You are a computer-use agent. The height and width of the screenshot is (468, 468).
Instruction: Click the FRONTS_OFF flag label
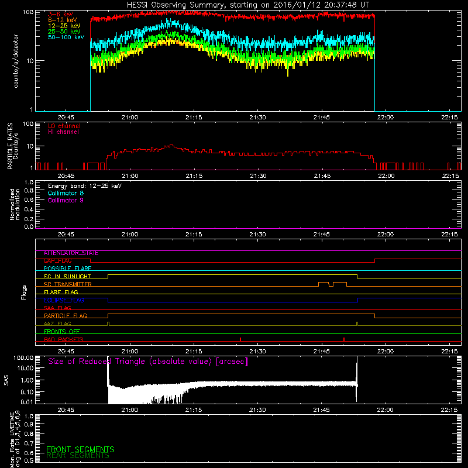coord(62,332)
